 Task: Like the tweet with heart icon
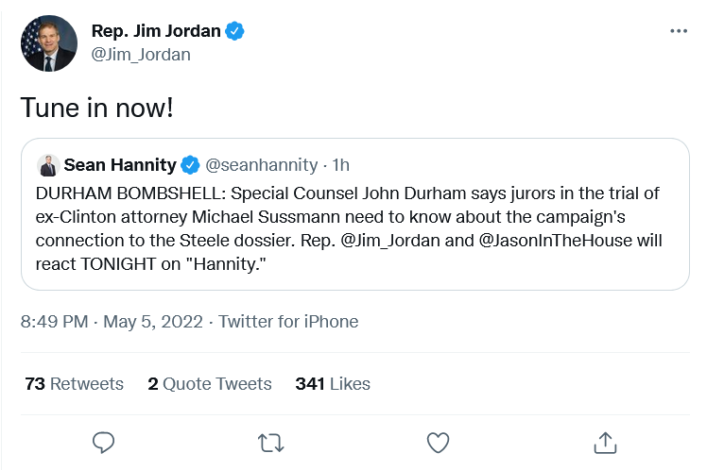(x=437, y=442)
